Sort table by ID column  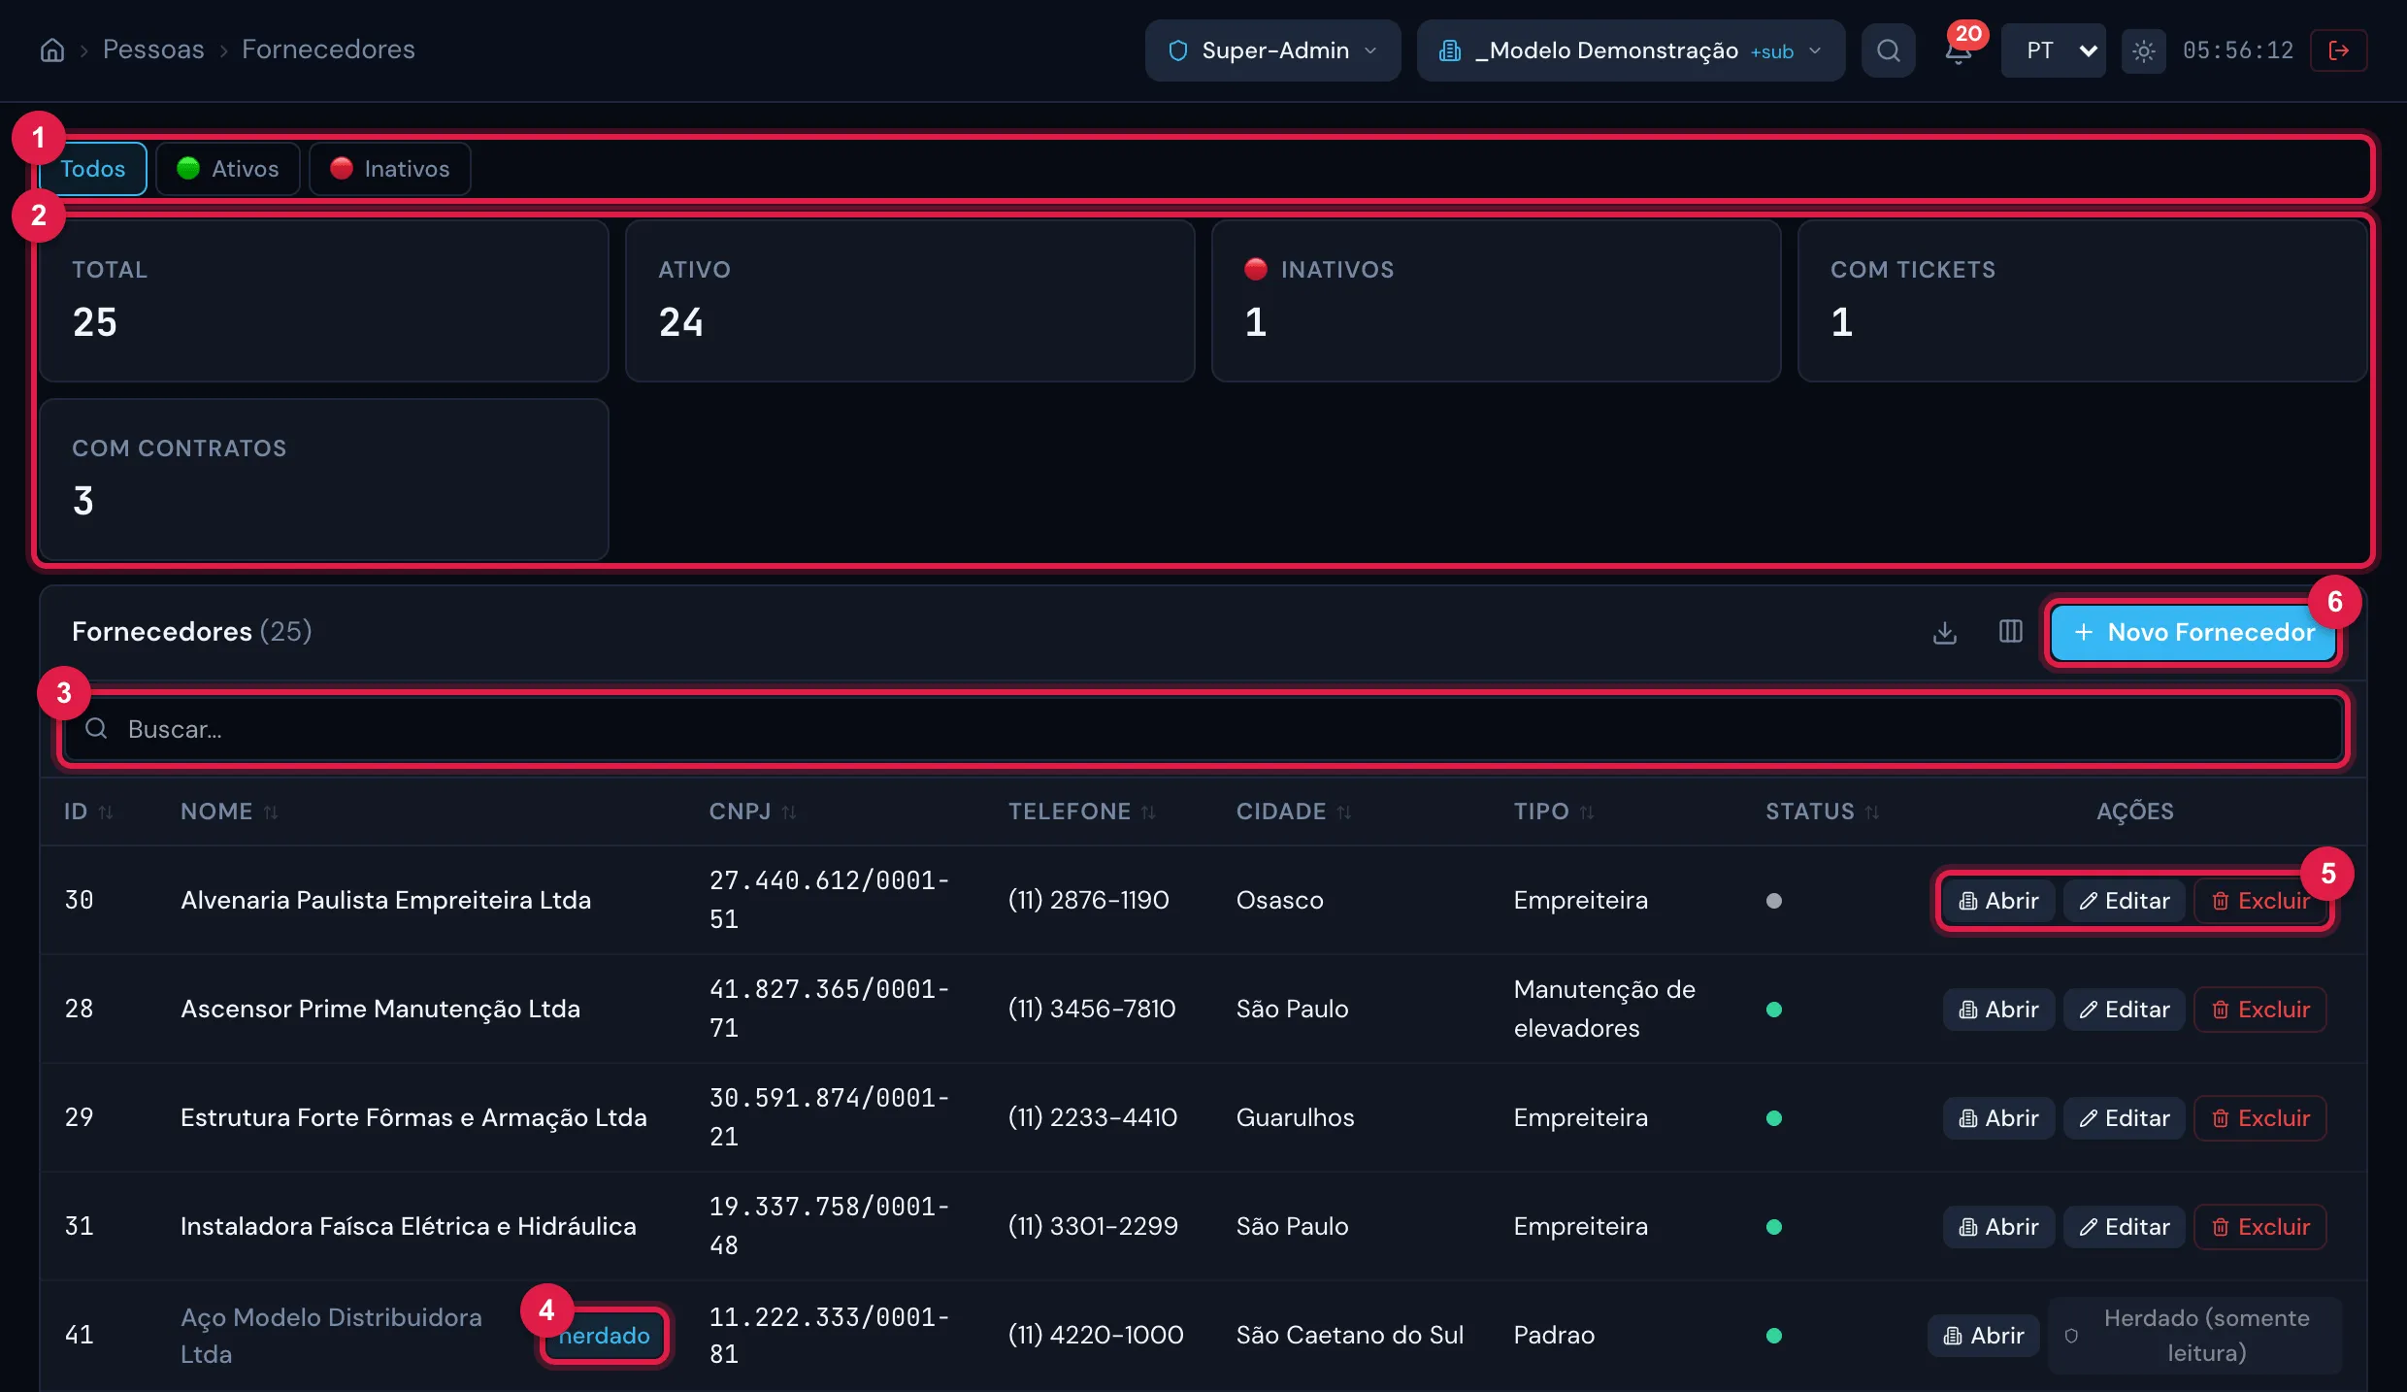tap(88, 812)
